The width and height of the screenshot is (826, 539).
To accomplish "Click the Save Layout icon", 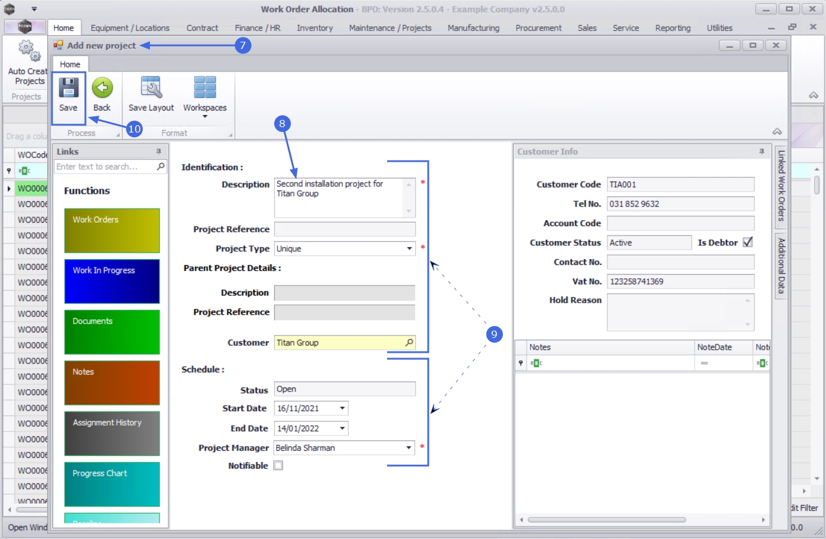I will pyautogui.click(x=151, y=88).
